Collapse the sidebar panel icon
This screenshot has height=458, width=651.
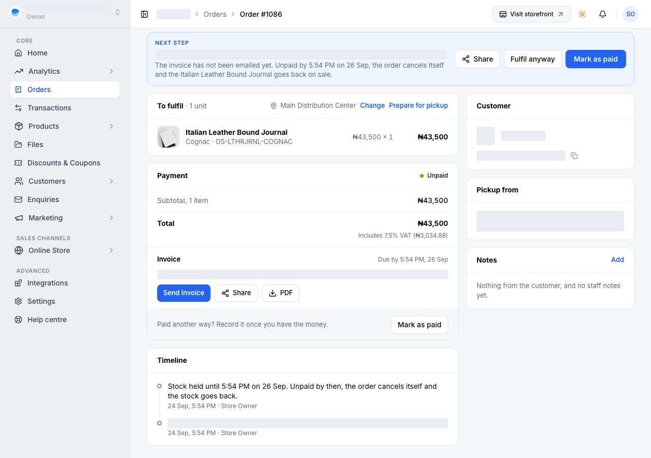click(144, 14)
